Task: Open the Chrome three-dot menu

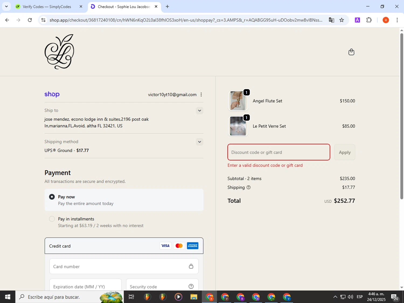Action: tap(397, 20)
